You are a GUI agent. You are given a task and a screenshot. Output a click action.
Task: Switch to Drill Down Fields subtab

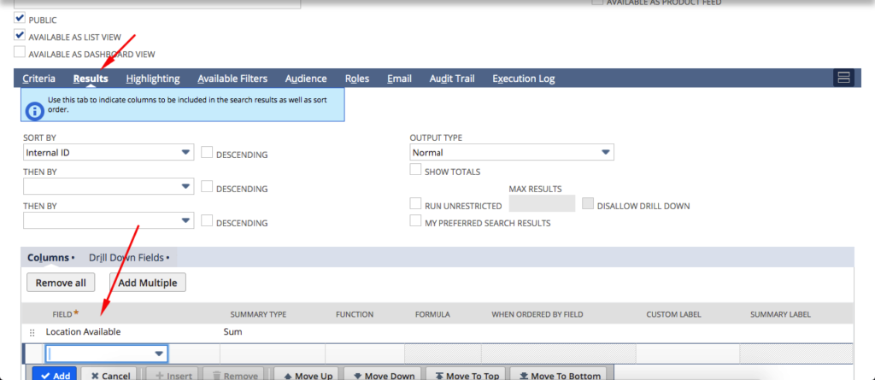[x=129, y=258]
